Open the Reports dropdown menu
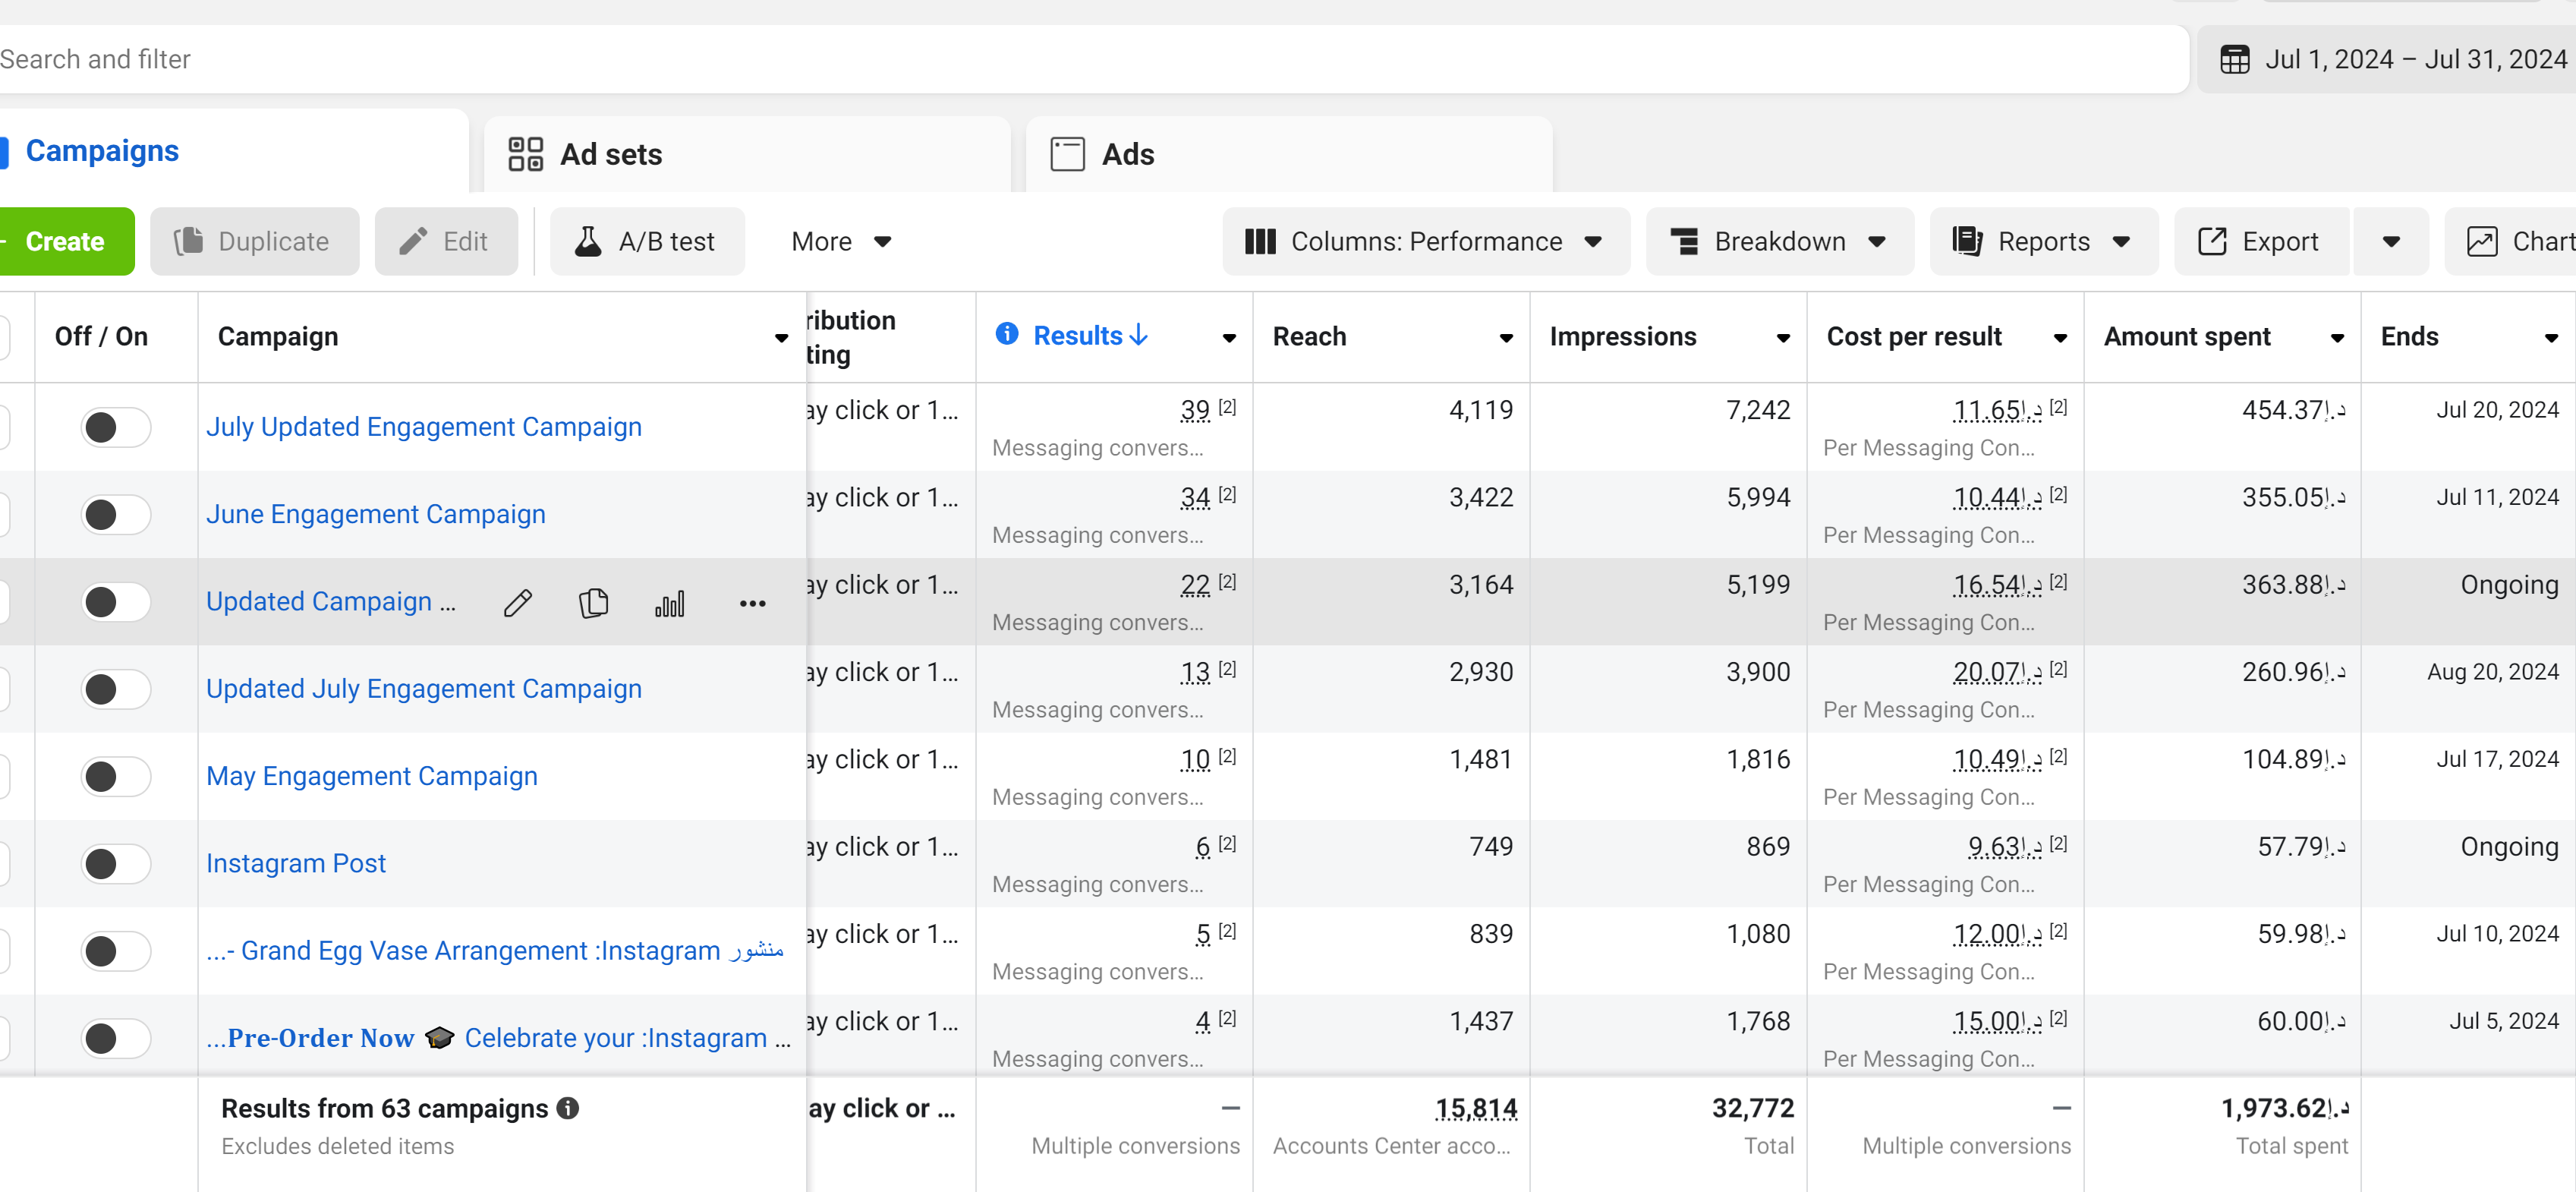2576x1192 pixels. [2042, 242]
